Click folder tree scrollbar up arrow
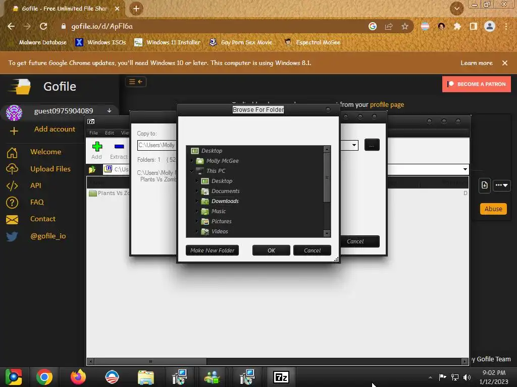 327,149
